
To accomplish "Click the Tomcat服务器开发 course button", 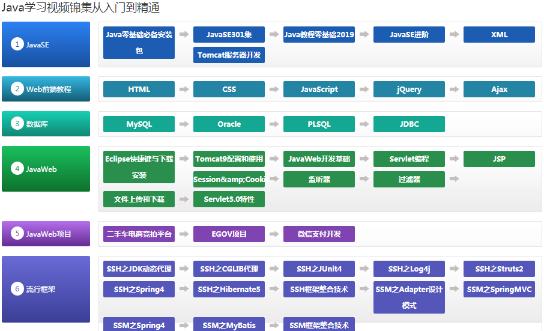I will [x=229, y=55].
